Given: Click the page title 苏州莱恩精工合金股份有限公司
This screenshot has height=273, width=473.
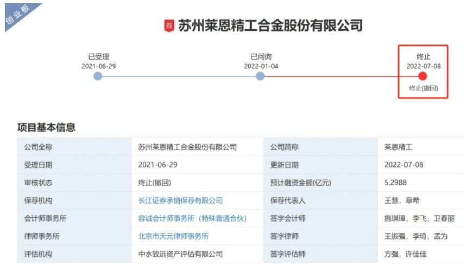Looking at the screenshot, I should [x=270, y=25].
